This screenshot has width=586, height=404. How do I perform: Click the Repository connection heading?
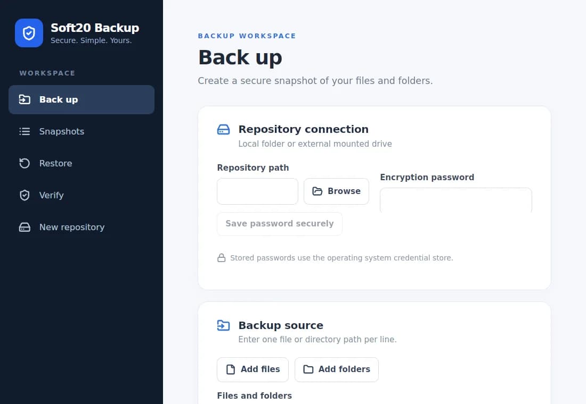tap(304, 129)
